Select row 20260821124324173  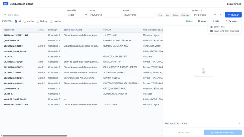82,78
